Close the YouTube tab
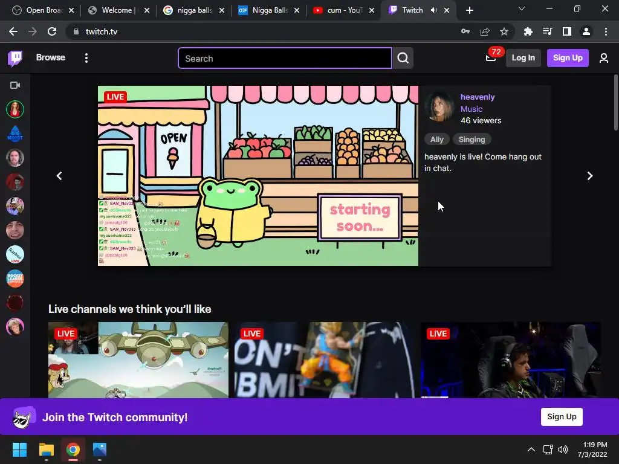Screen dimensions: 619x464 372,10
